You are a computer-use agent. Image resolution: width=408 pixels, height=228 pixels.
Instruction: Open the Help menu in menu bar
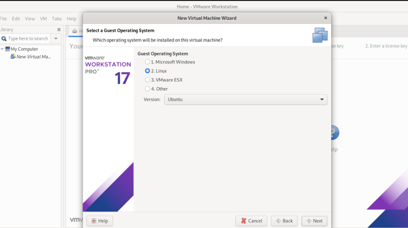pos(71,19)
